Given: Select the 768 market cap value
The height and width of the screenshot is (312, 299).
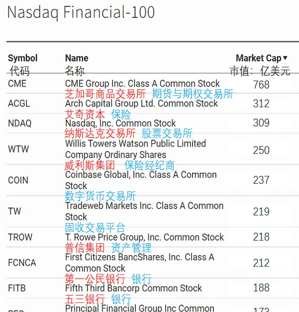Looking at the screenshot, I should (261, 84).
